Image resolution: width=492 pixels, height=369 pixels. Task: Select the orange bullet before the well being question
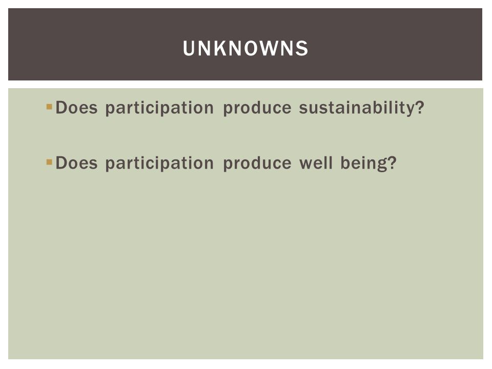click(x=49, y=162)
